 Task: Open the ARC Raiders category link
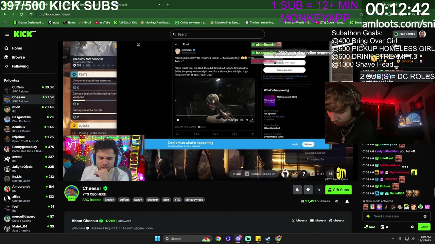coord(92,200)
